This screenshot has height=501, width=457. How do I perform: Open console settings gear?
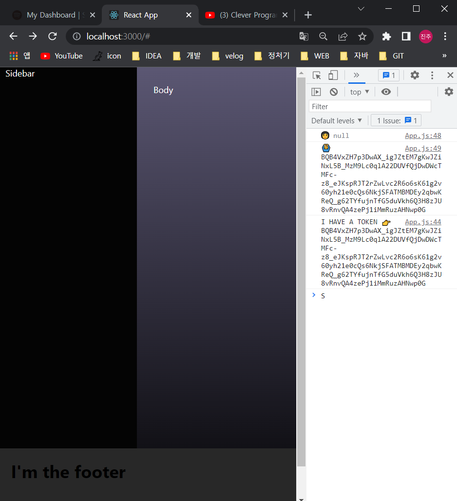449,92
